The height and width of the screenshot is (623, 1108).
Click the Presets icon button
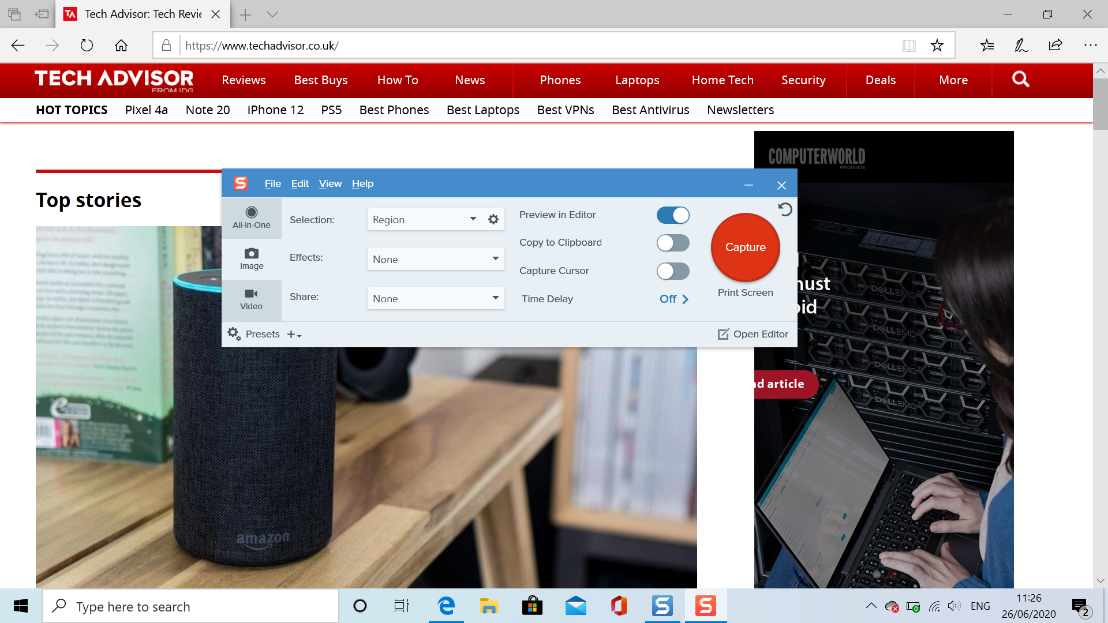tap(234, 333)
